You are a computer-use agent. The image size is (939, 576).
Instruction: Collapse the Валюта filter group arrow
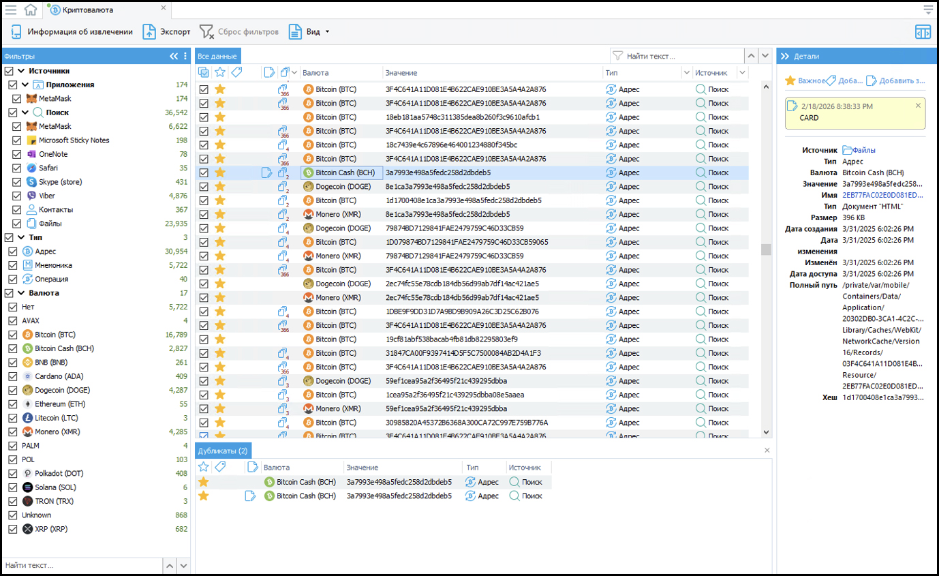click(21, 293)
